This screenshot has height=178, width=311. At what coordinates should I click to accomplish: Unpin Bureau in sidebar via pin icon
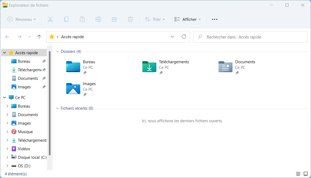click(44, 61)
